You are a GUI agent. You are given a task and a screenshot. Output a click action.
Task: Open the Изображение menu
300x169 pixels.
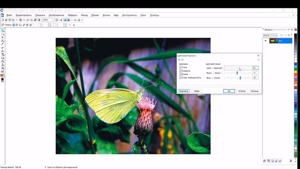[x=56, y=15]
